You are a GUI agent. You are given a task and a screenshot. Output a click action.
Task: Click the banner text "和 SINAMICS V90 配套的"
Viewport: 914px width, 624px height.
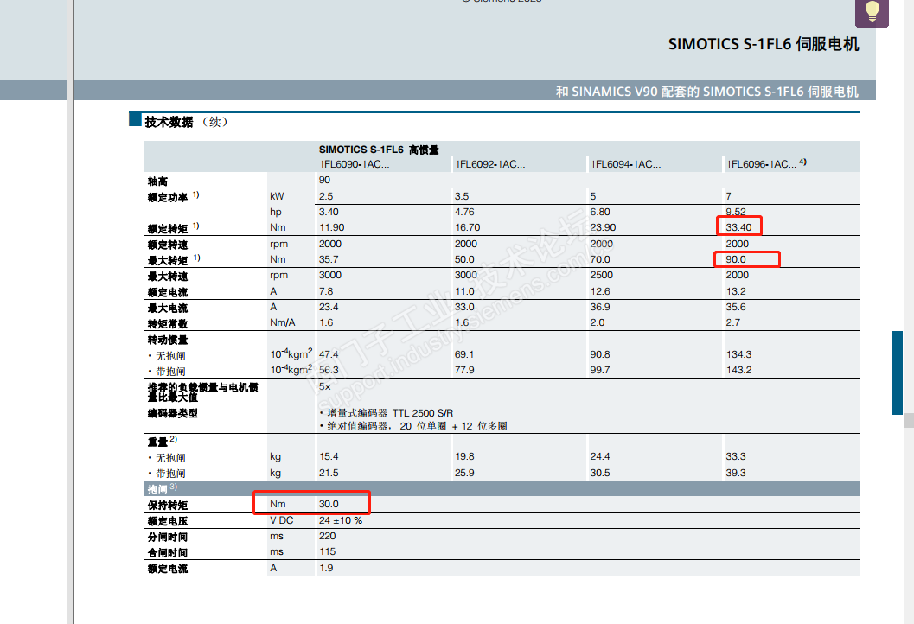[628, 92]
